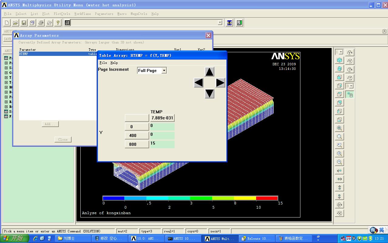Click the Windows Start button
This screenshot has height=243, width=388.
pos(14,238)
